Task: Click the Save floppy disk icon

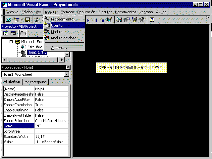Action: click(x=27, y=20)
